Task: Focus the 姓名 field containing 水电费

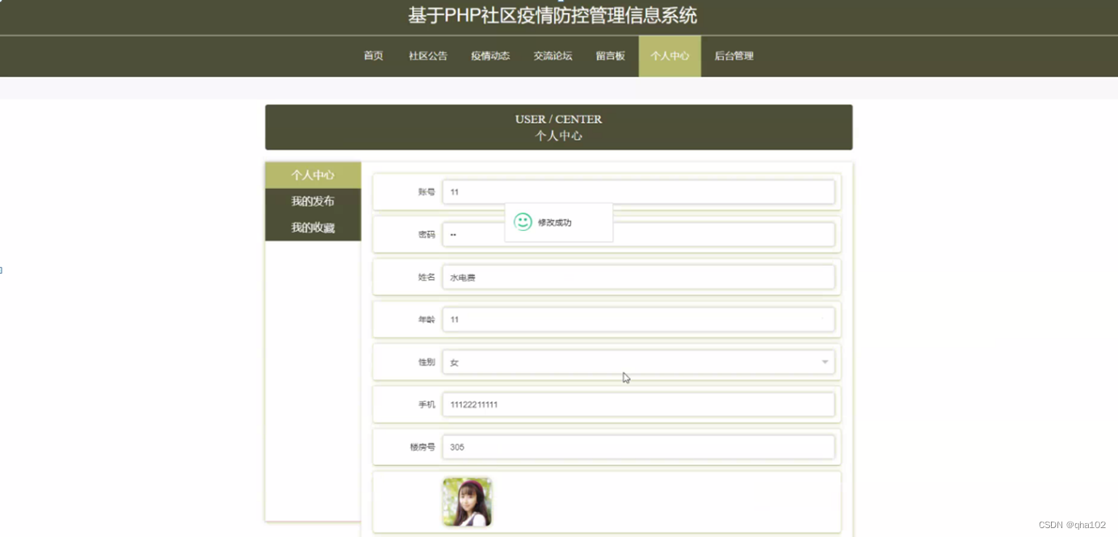Action: (638, 277)
